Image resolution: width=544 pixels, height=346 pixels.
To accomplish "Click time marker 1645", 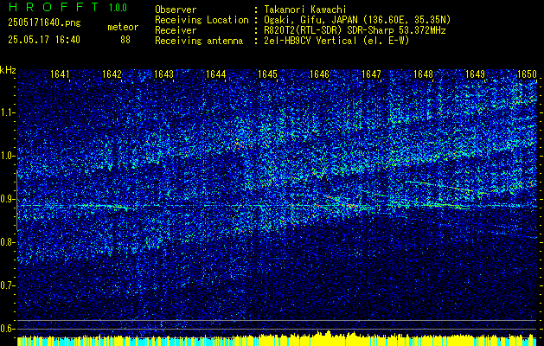I will (x=267, y=74).
